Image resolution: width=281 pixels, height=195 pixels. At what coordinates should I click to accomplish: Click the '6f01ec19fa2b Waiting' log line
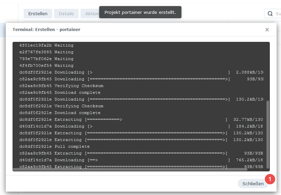click(46, 45)
